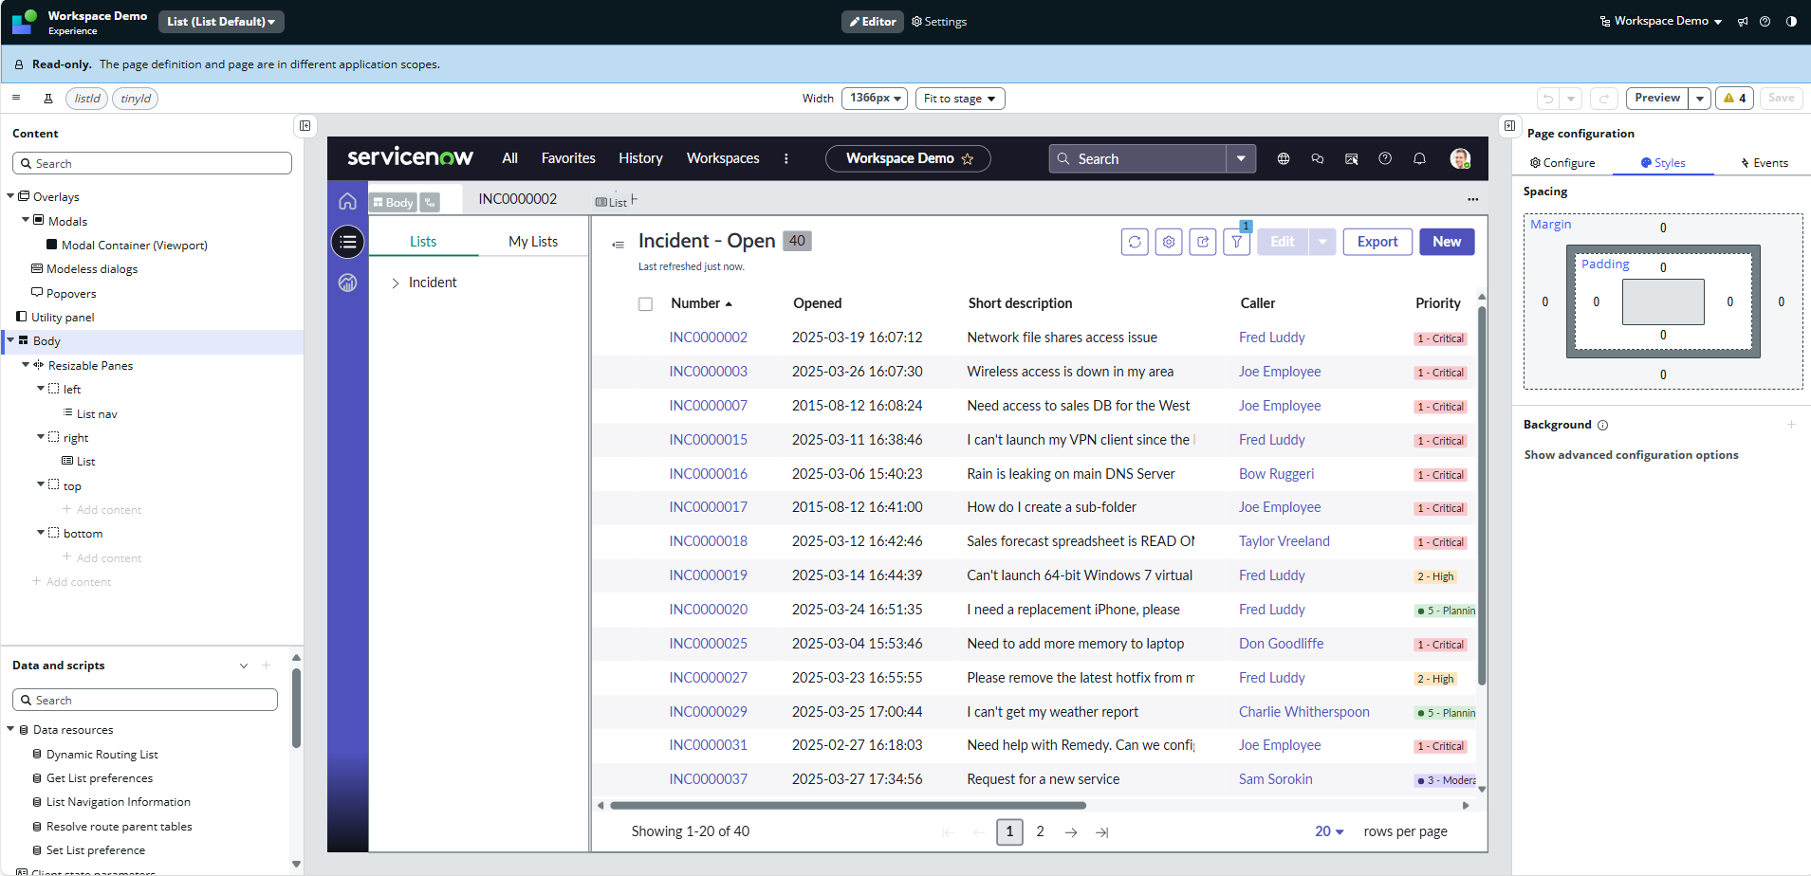Click the filter funnel icon

pyautogui.click(x=1237, y=243)
